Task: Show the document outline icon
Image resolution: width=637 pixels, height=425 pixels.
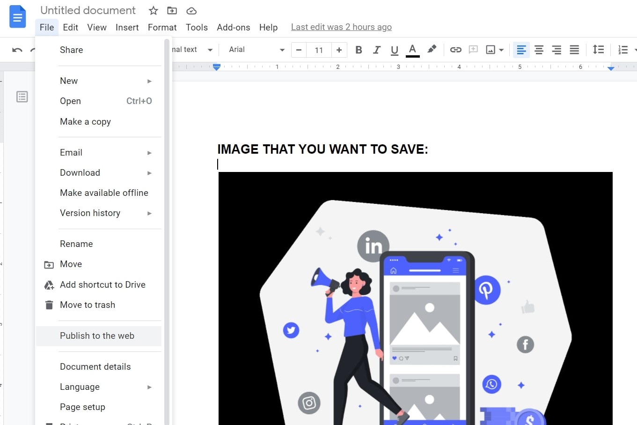Action: tap(22, 97)
